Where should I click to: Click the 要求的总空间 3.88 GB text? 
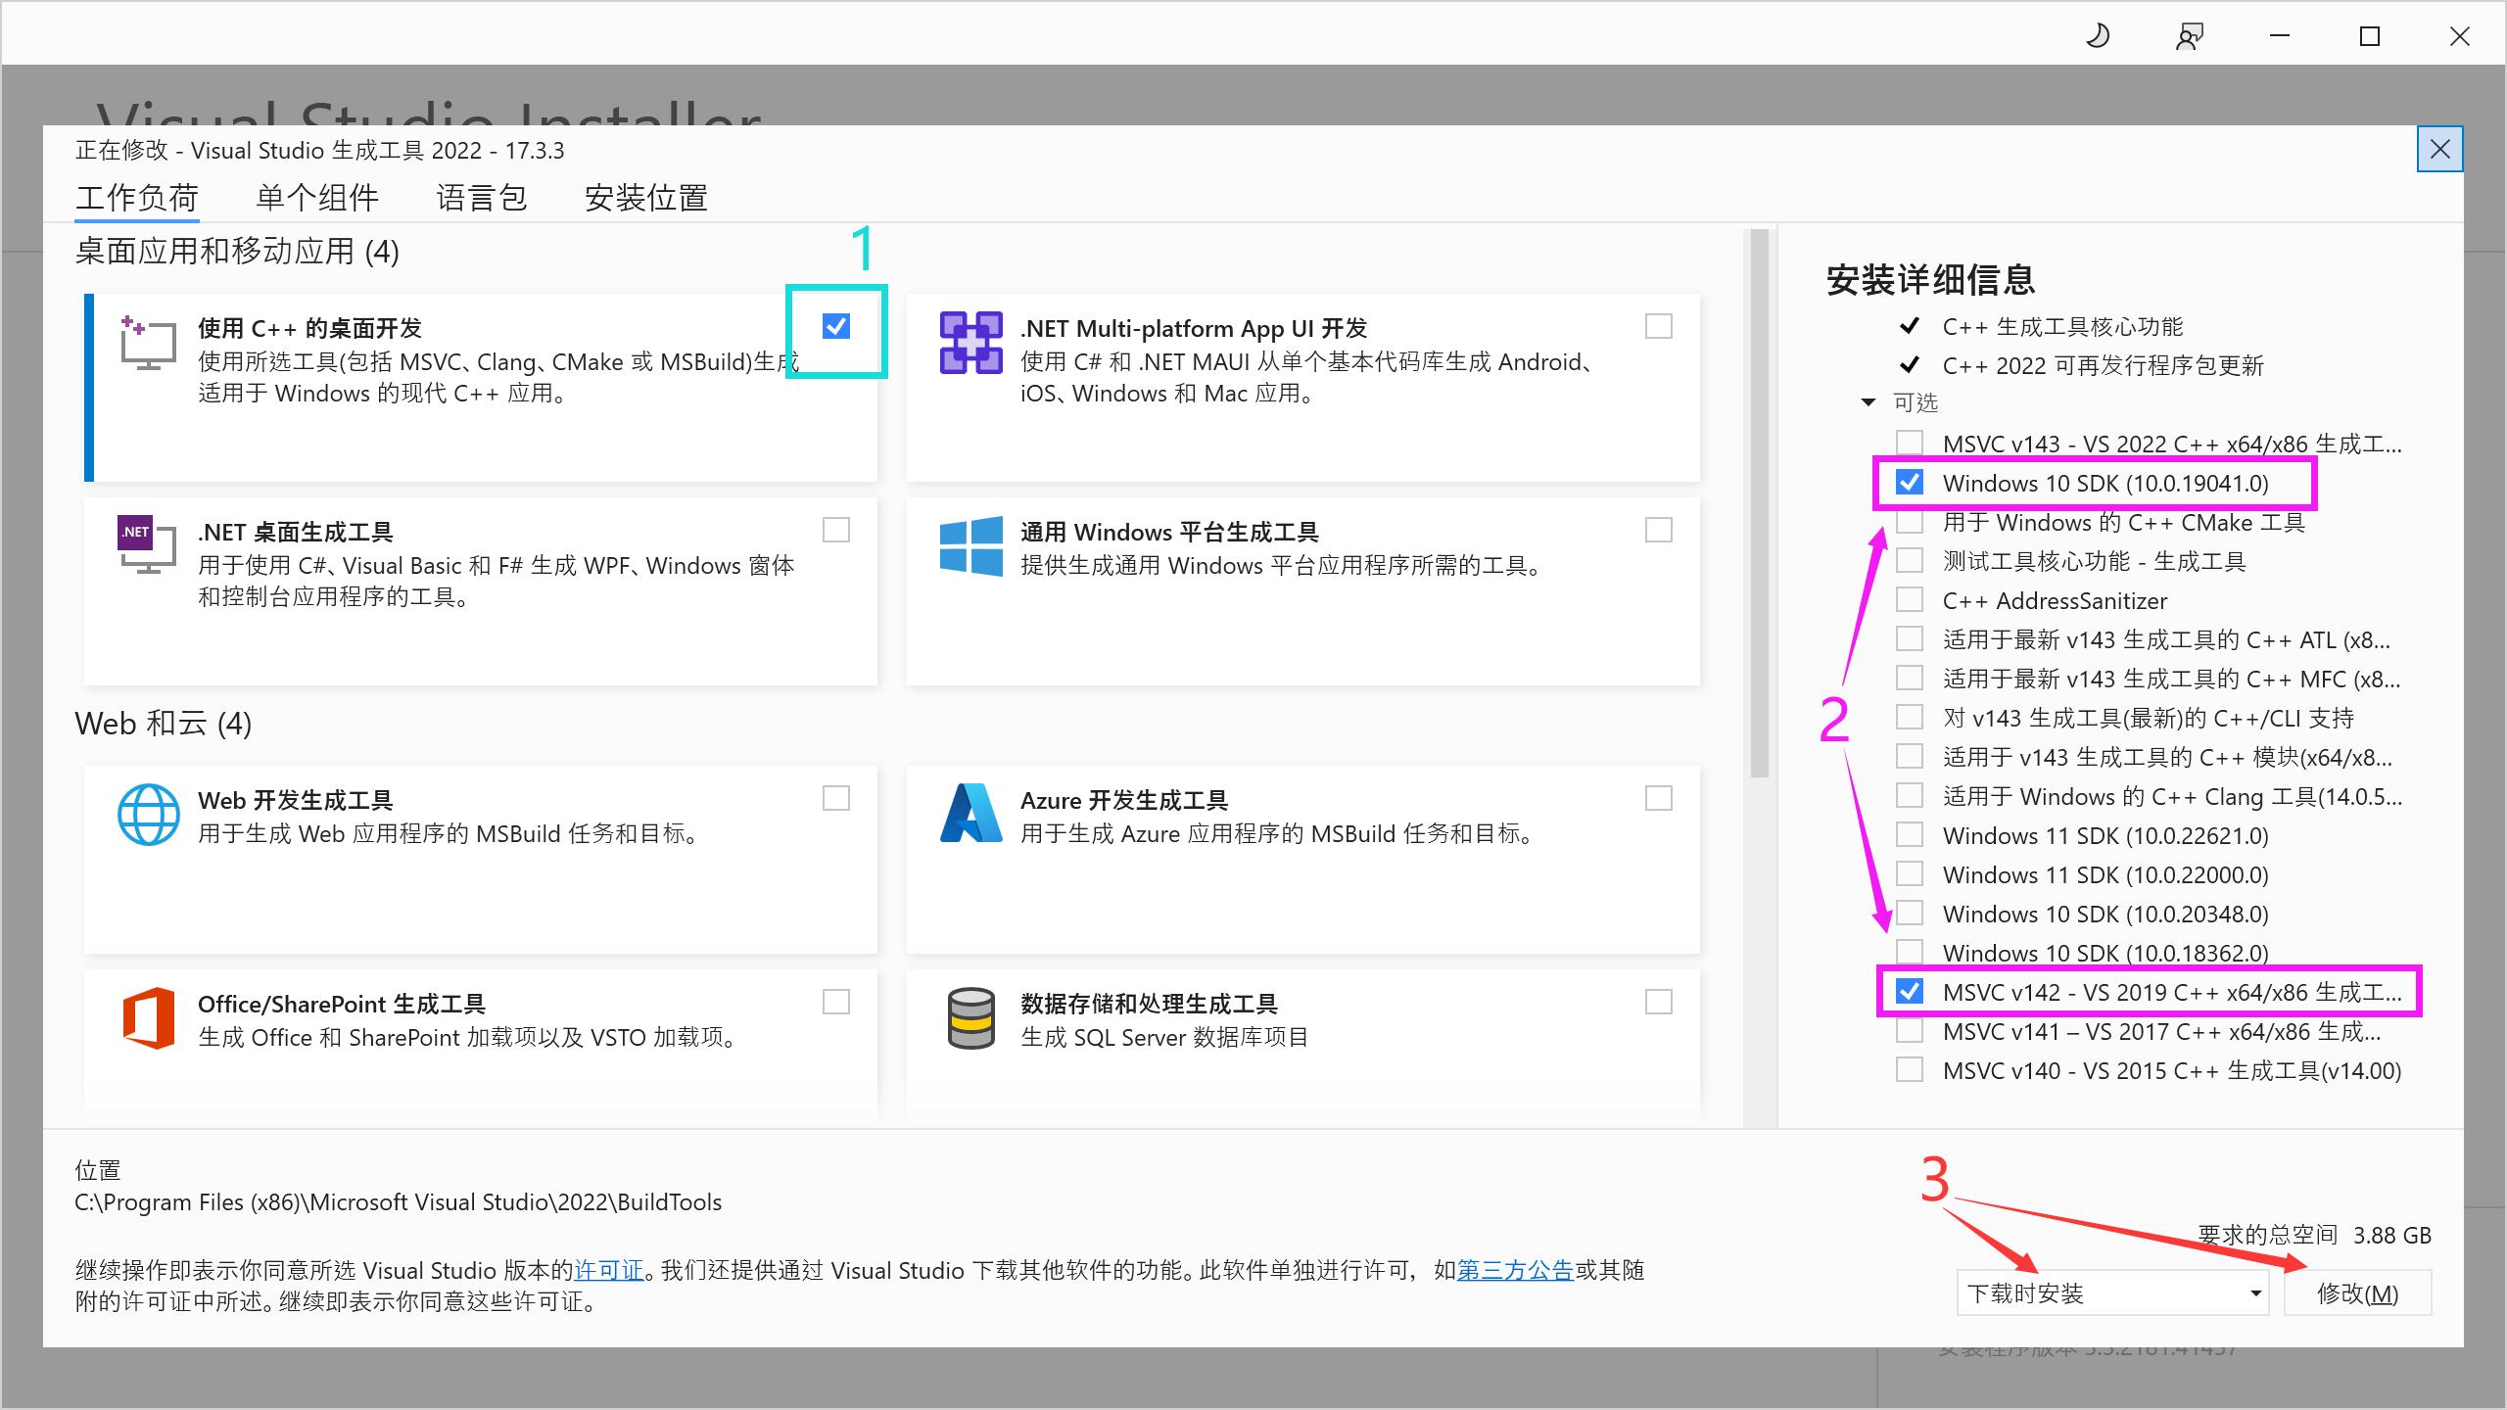coord(2315,1236)
